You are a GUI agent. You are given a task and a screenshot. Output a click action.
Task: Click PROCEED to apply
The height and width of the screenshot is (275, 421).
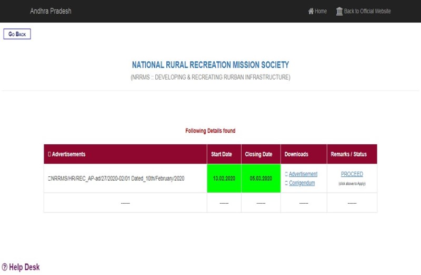tap(352, 174)
